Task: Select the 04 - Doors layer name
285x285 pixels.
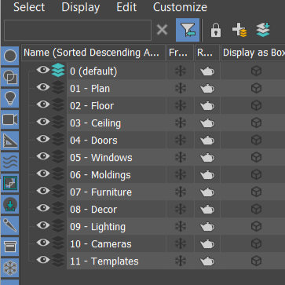Action: coord(93,141)
